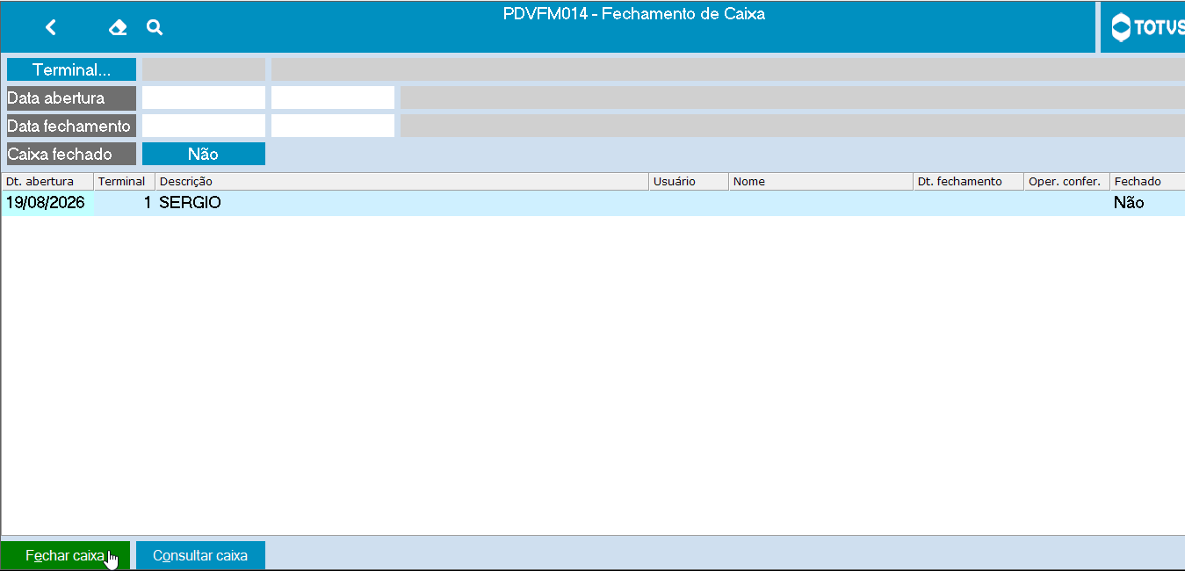Sort by Fechado column header
Image resolution: width=1185 pixels, height=571 pixels.
pyautogui.click(x=1147, y=181)
